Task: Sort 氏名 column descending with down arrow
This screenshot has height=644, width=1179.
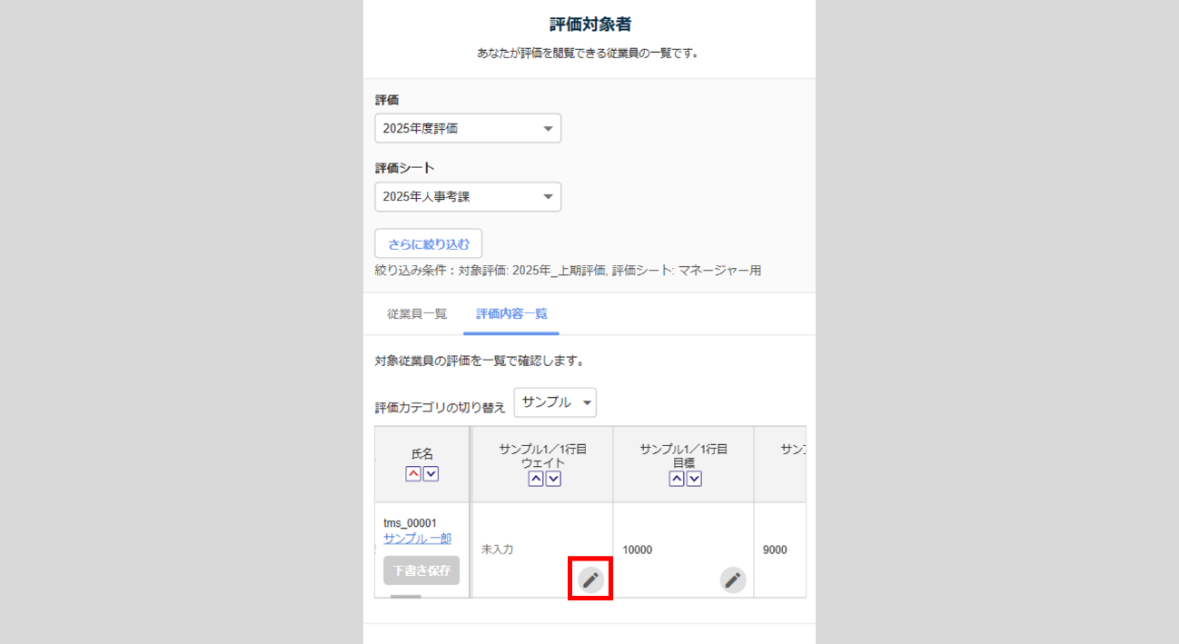Action: click(431, 473)
